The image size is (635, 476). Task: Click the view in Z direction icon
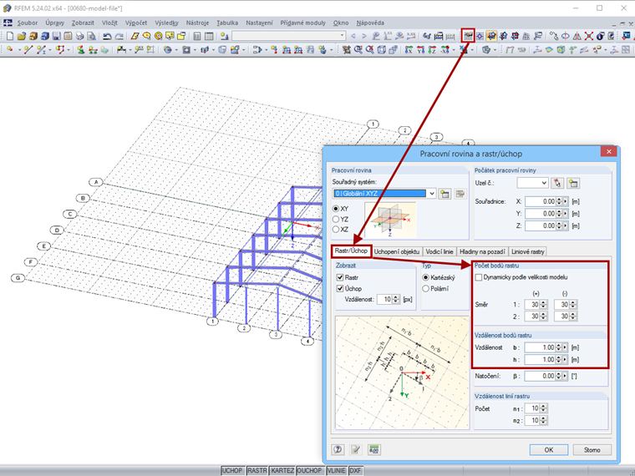pos(433,49)
